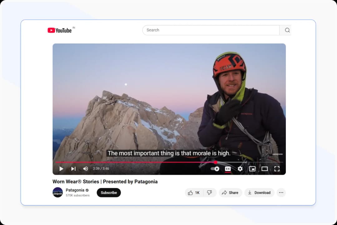Open the Share dialog

point(230,192)
